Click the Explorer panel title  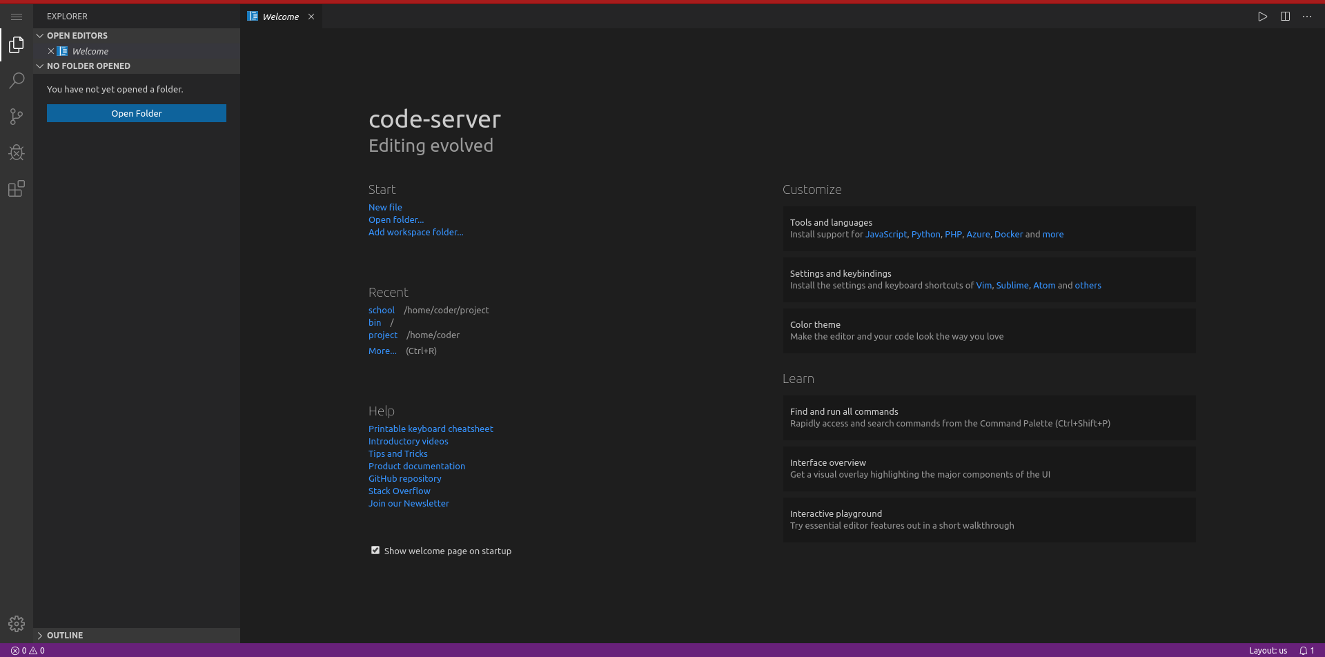[67, 16]
